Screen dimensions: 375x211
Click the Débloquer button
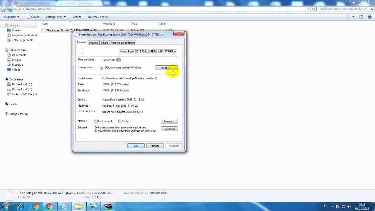[169, 129]
